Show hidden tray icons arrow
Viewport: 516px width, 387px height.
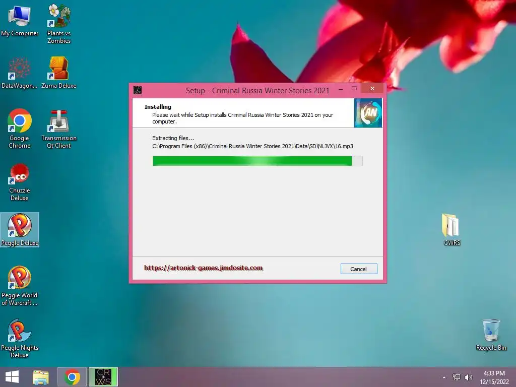tap(444, 377)
